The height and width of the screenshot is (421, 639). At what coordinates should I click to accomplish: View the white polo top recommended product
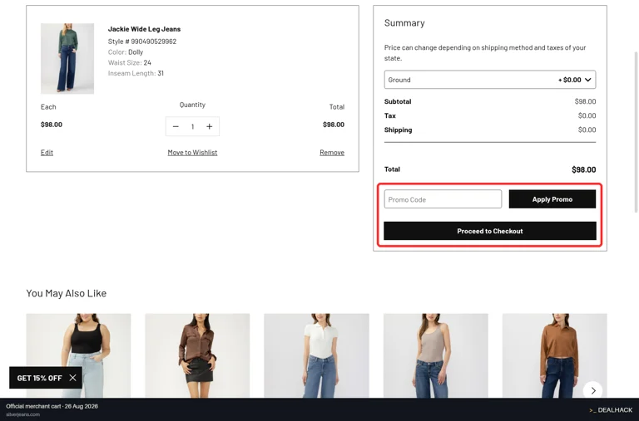point(317,355)
